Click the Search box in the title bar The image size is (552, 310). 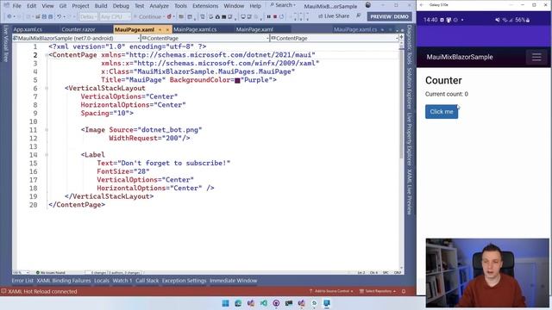pyautogui.click(x=283, y=5)
